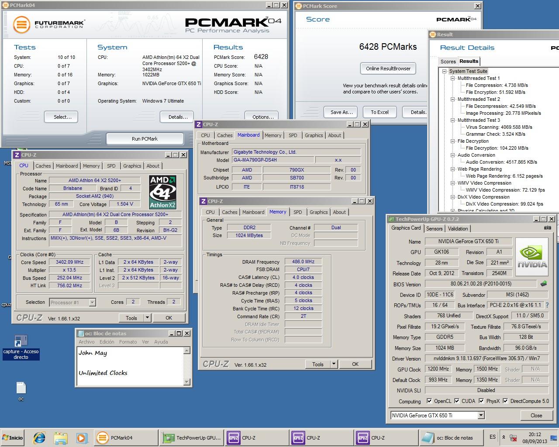Screen dimensions: 559x447
Task: Click Select... button in PCMark04 Tests
Action: point(61,117)
